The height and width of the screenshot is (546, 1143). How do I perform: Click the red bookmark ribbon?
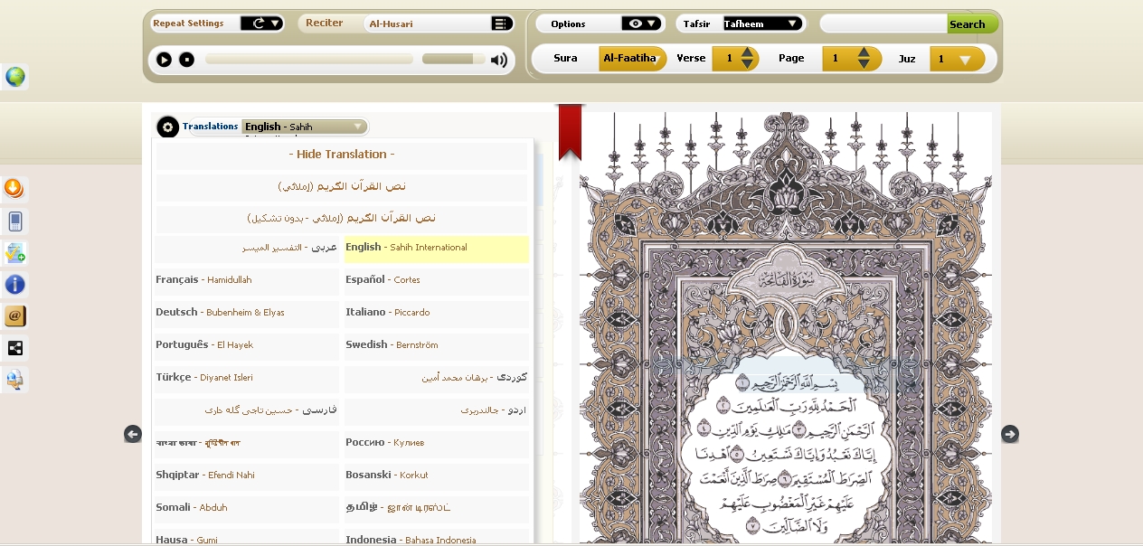coord(570,132)
